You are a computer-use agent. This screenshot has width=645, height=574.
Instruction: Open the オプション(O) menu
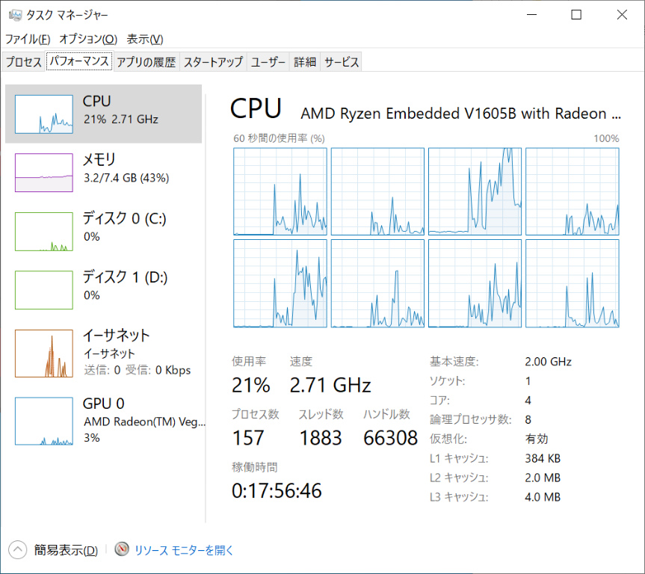coord(88,39)
